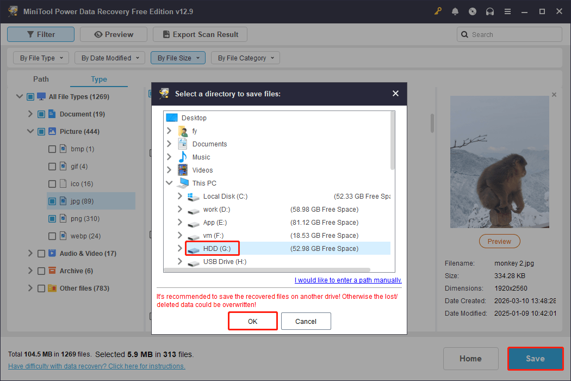Open the By File Category dropdown
The height and width of the screenshot is (381, 571).
pos(245,58)
